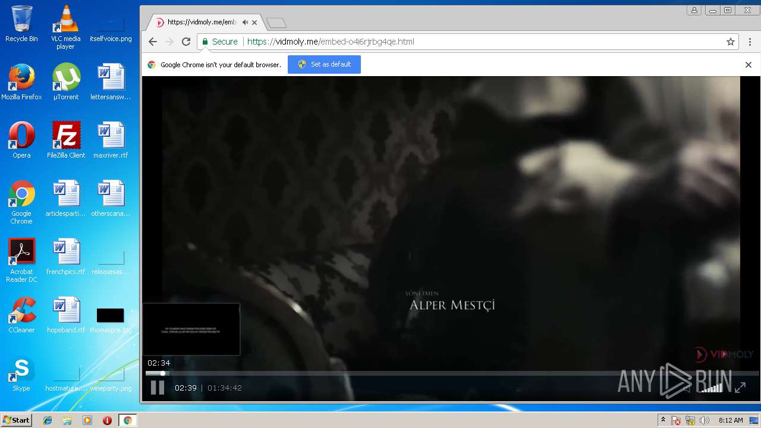The height and width of the screenshot is (428, 761).
Task: Open system volume tray icon
Action: click(705, 420)
